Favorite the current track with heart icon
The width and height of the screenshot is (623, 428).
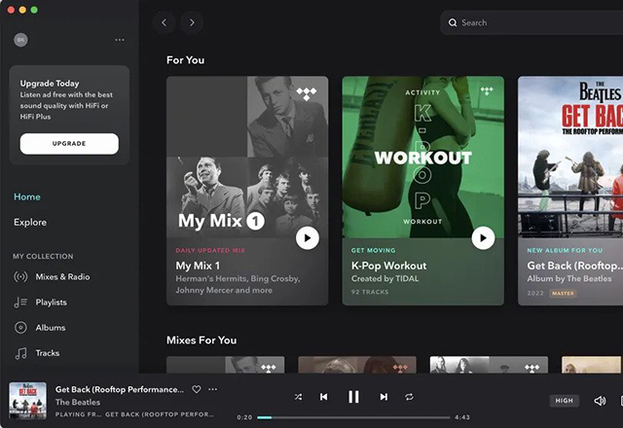(x=197, y=389)
